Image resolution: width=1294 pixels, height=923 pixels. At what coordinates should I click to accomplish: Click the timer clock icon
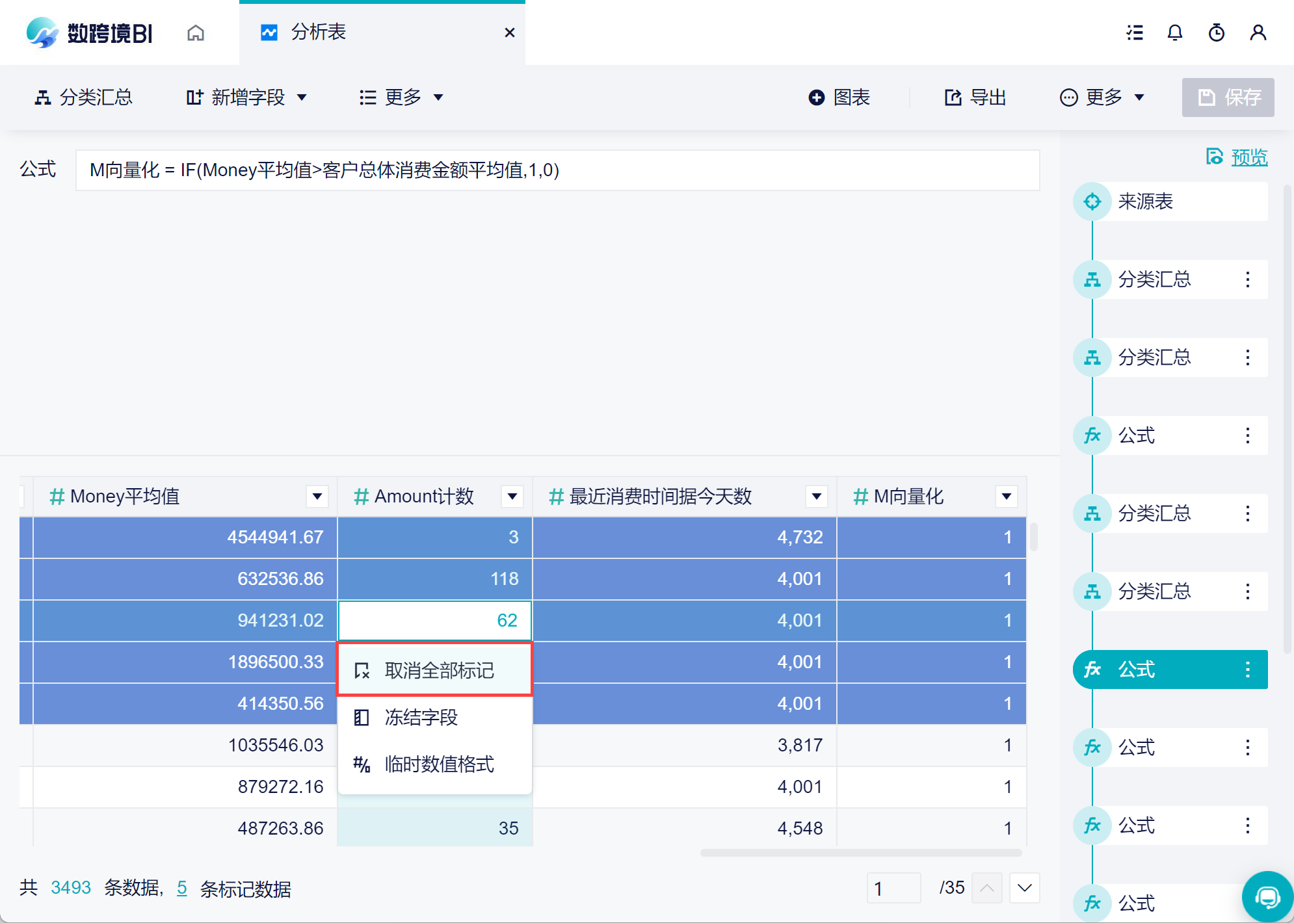[x=1217, y=32]
